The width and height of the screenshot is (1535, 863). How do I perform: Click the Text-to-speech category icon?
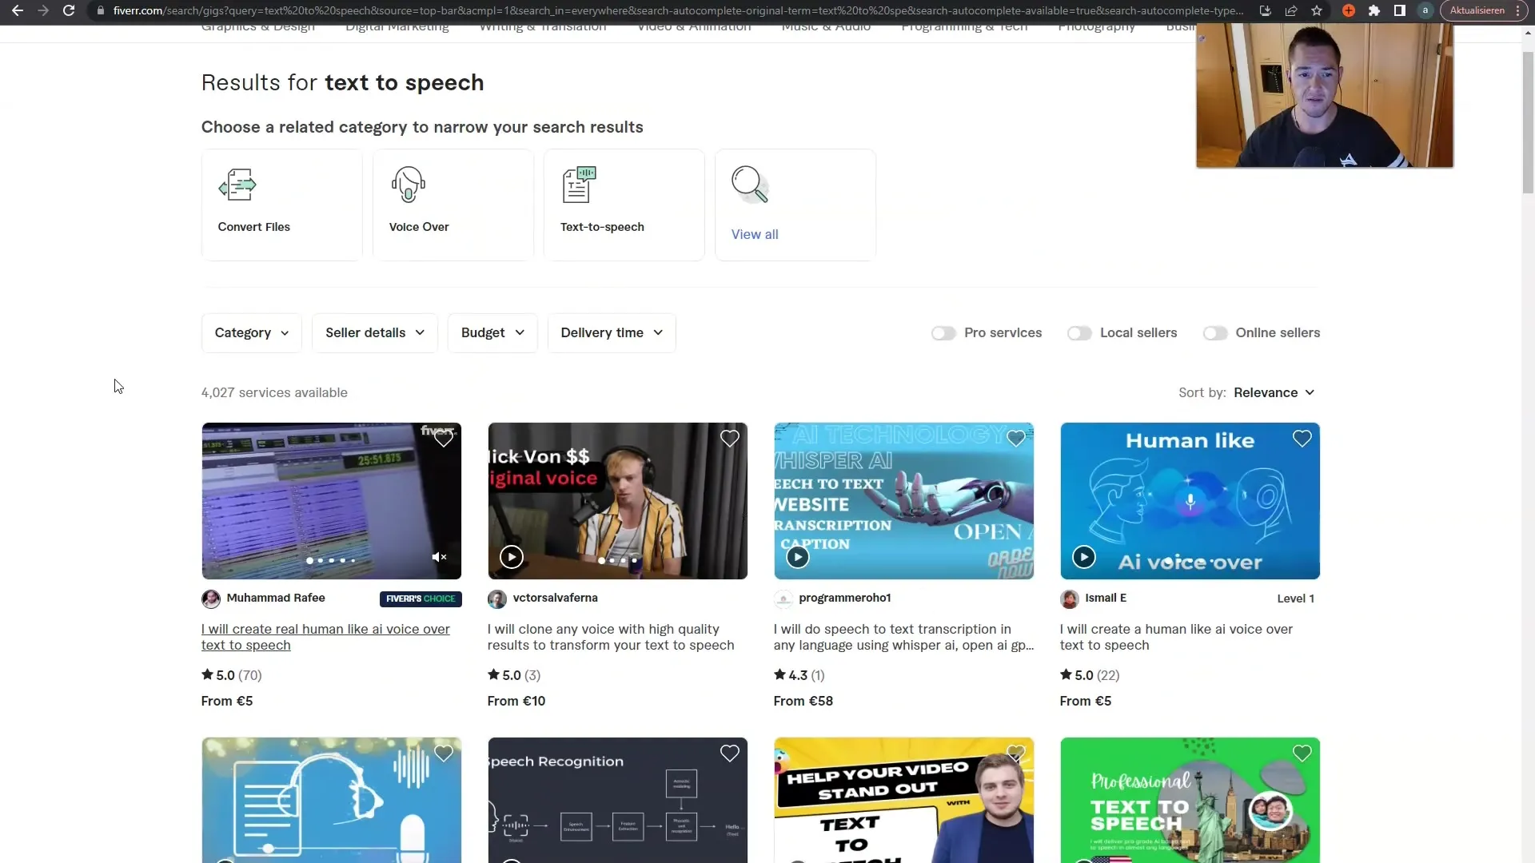pos(578,185)
